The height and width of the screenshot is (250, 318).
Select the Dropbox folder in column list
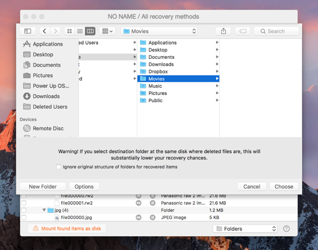[178, 72]
